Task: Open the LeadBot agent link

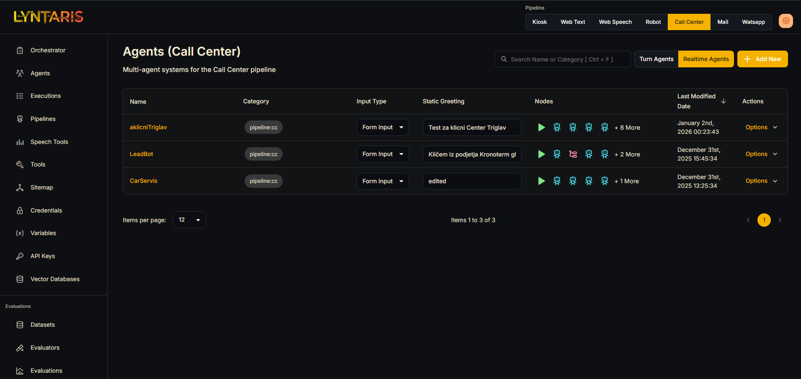Action: coord(141,154)
